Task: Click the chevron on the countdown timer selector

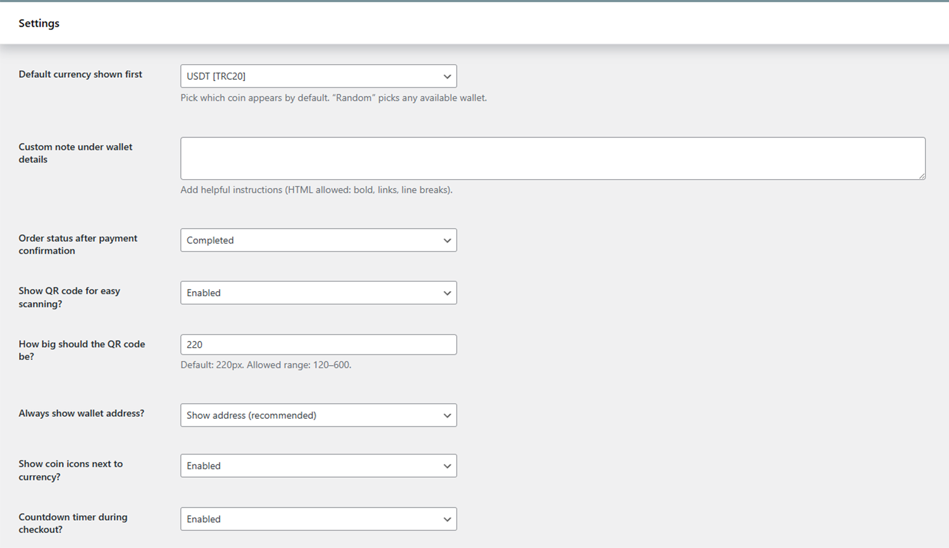Action: 447,519
